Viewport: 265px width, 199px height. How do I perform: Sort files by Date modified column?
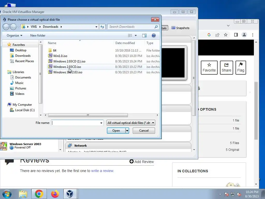[x=129, y=43]
